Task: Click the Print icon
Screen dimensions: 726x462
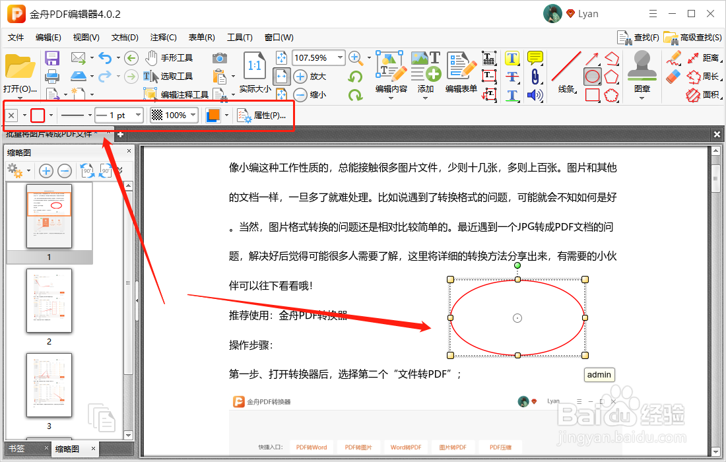Action: [x=52, y=75]
